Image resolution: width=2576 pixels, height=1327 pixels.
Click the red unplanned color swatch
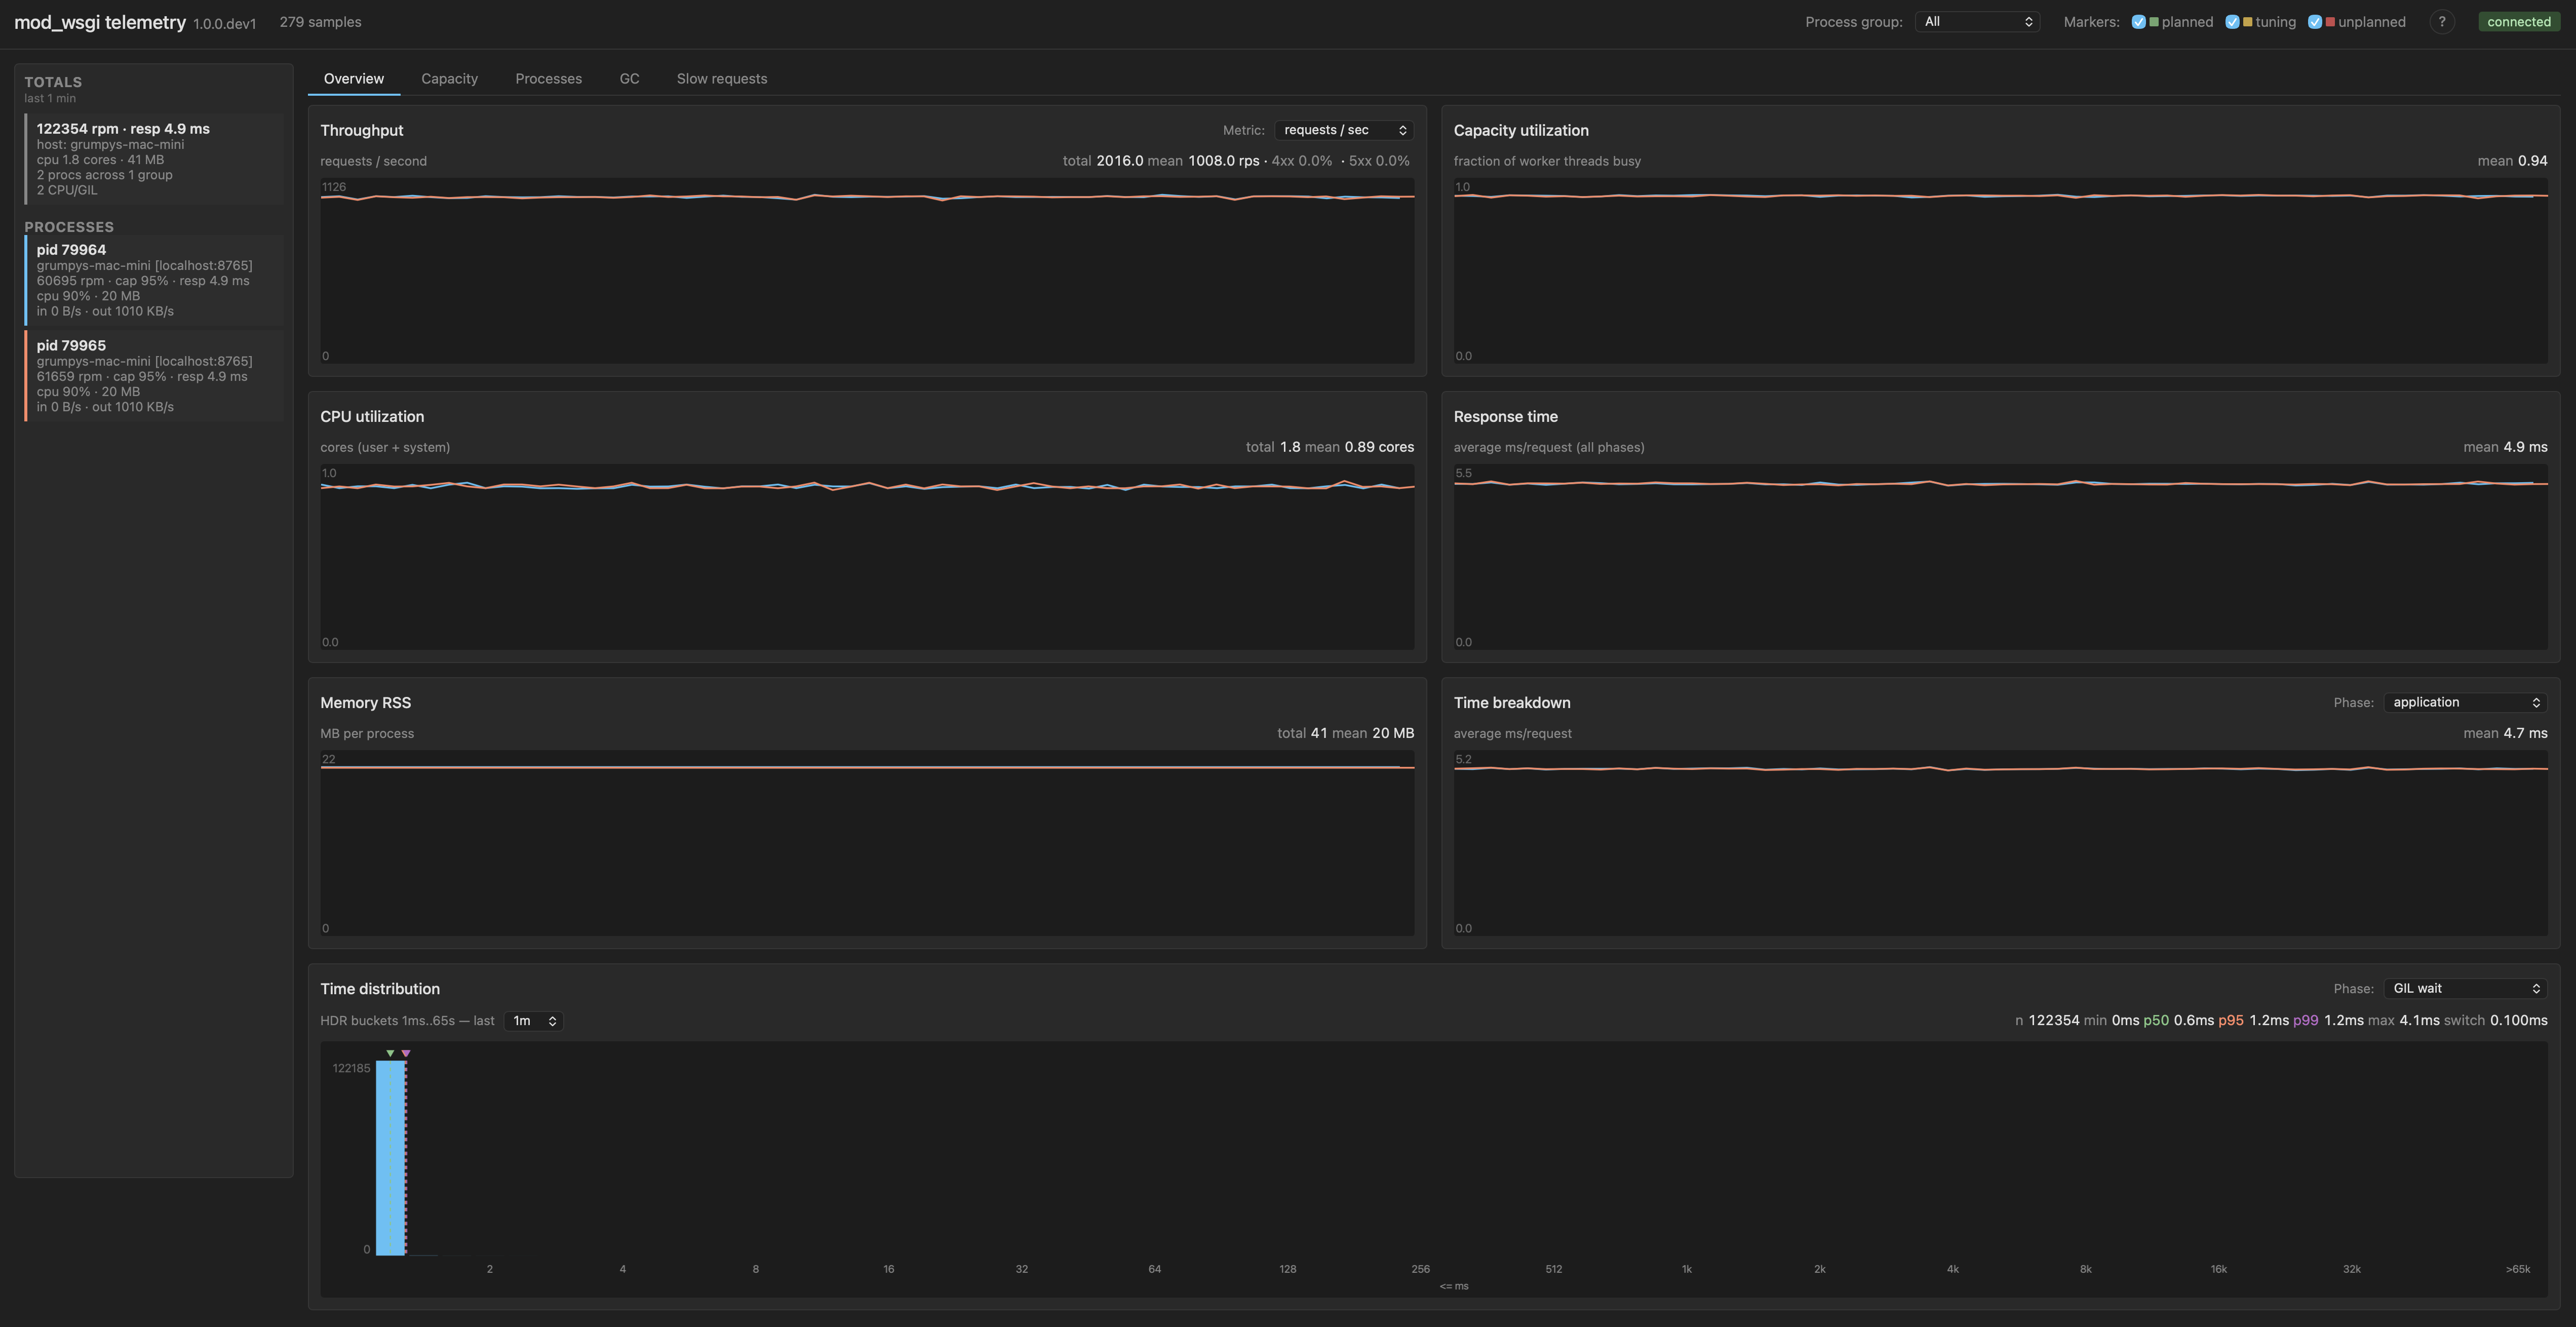(2330, 22)
